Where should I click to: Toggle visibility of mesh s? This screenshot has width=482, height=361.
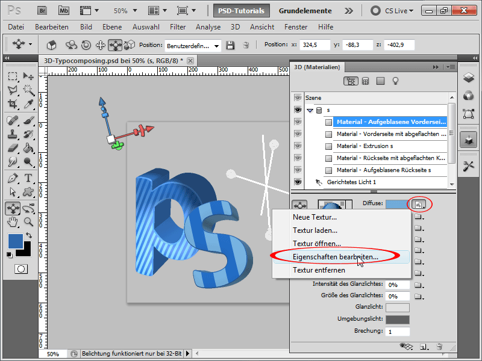[298, 110]
